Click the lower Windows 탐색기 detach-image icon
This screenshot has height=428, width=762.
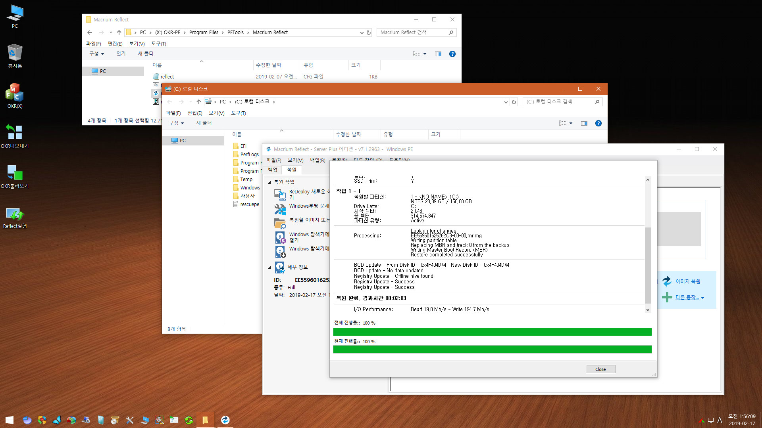280,252
